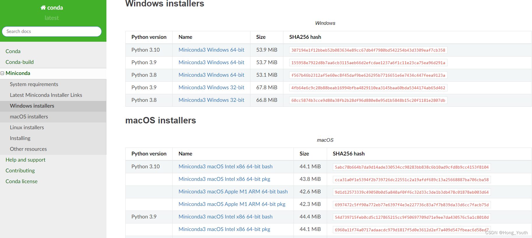The height and width of the screenshot is (238, 532).
Task: Click the latest version label
Action: (x=52, y=18)
